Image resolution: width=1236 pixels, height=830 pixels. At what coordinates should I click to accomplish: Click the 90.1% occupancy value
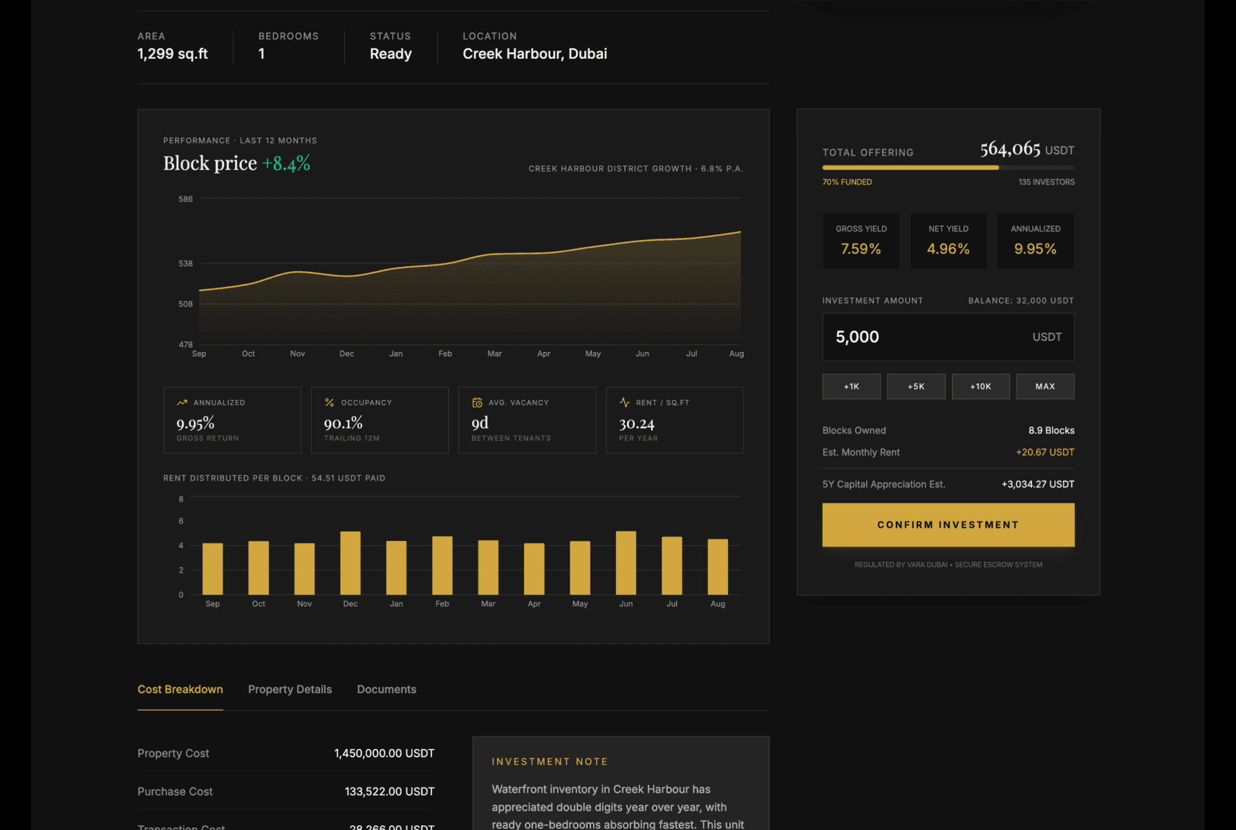coord(344,423)
